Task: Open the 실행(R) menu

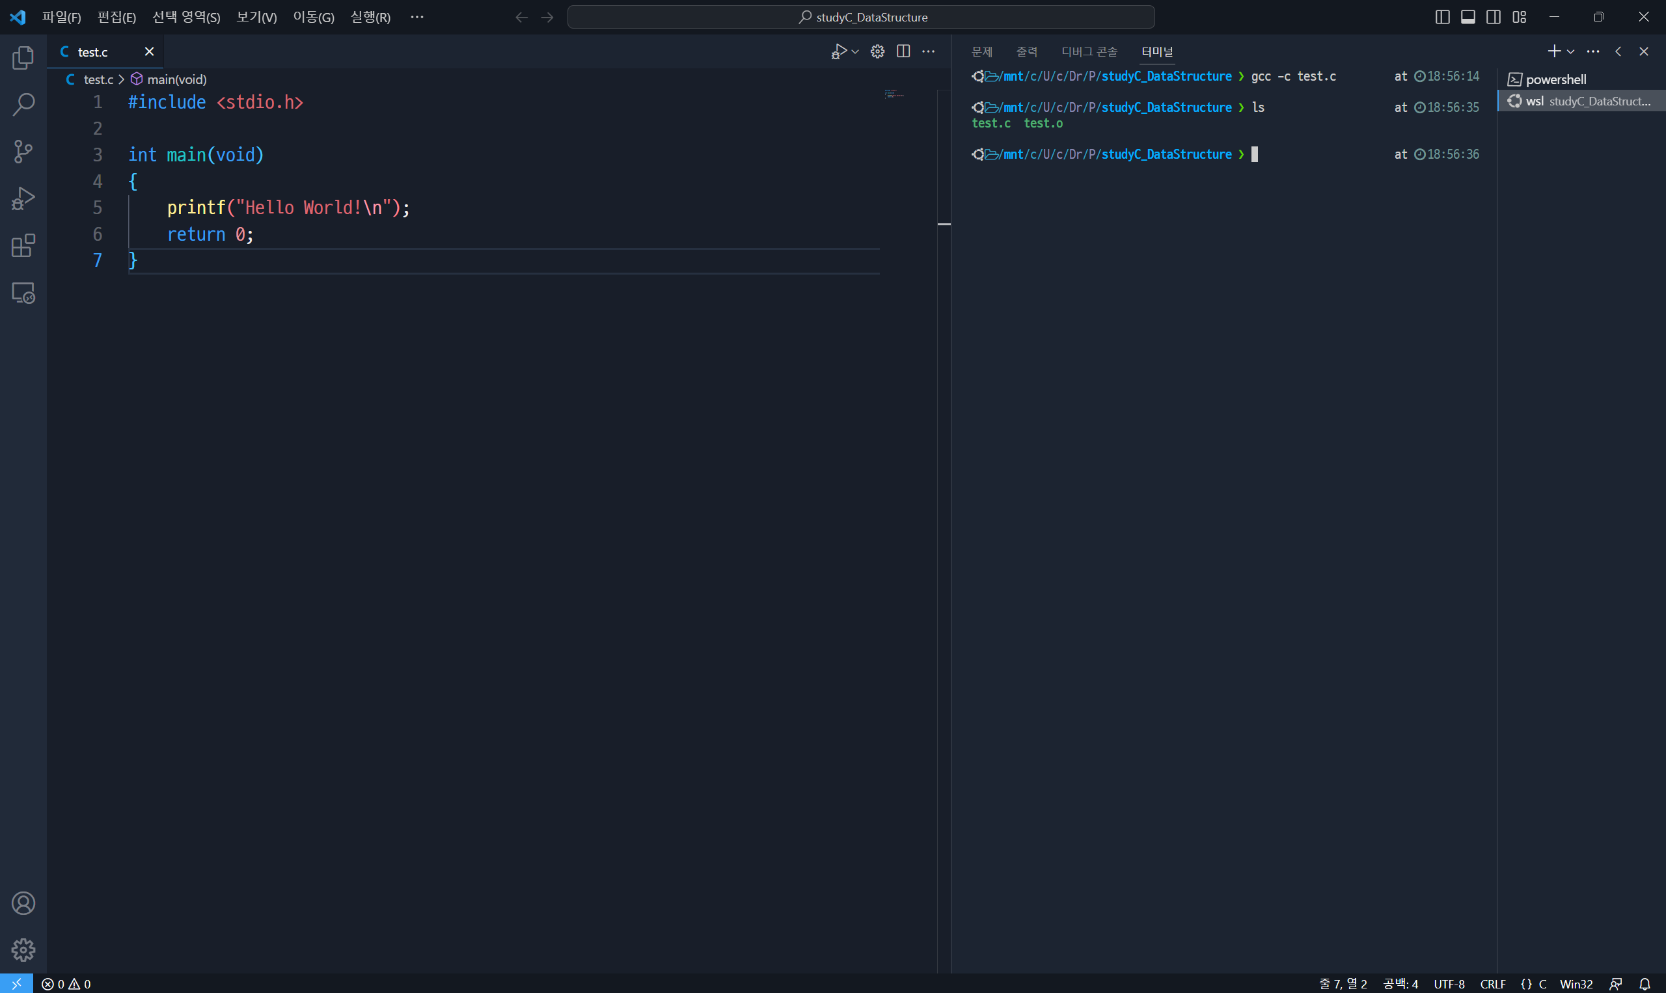Action: (370, 18)
